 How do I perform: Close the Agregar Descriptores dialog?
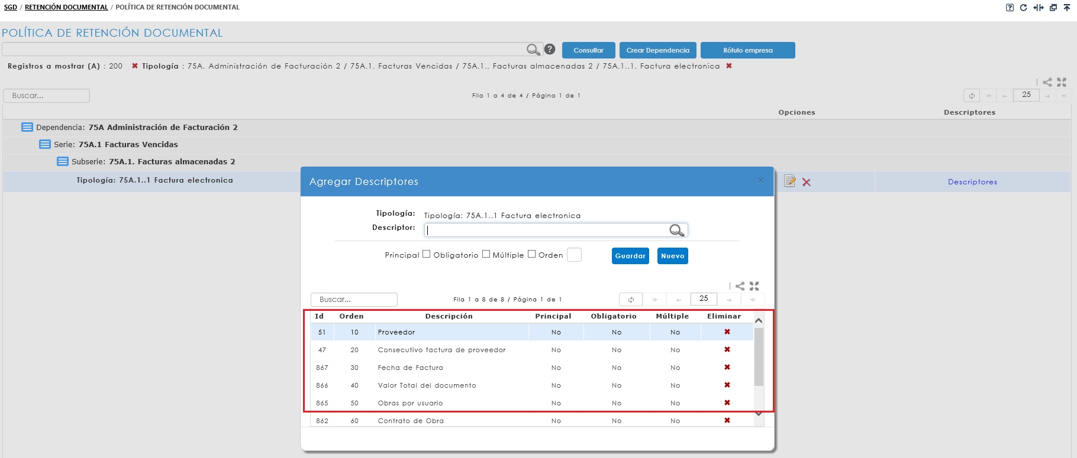760,180
